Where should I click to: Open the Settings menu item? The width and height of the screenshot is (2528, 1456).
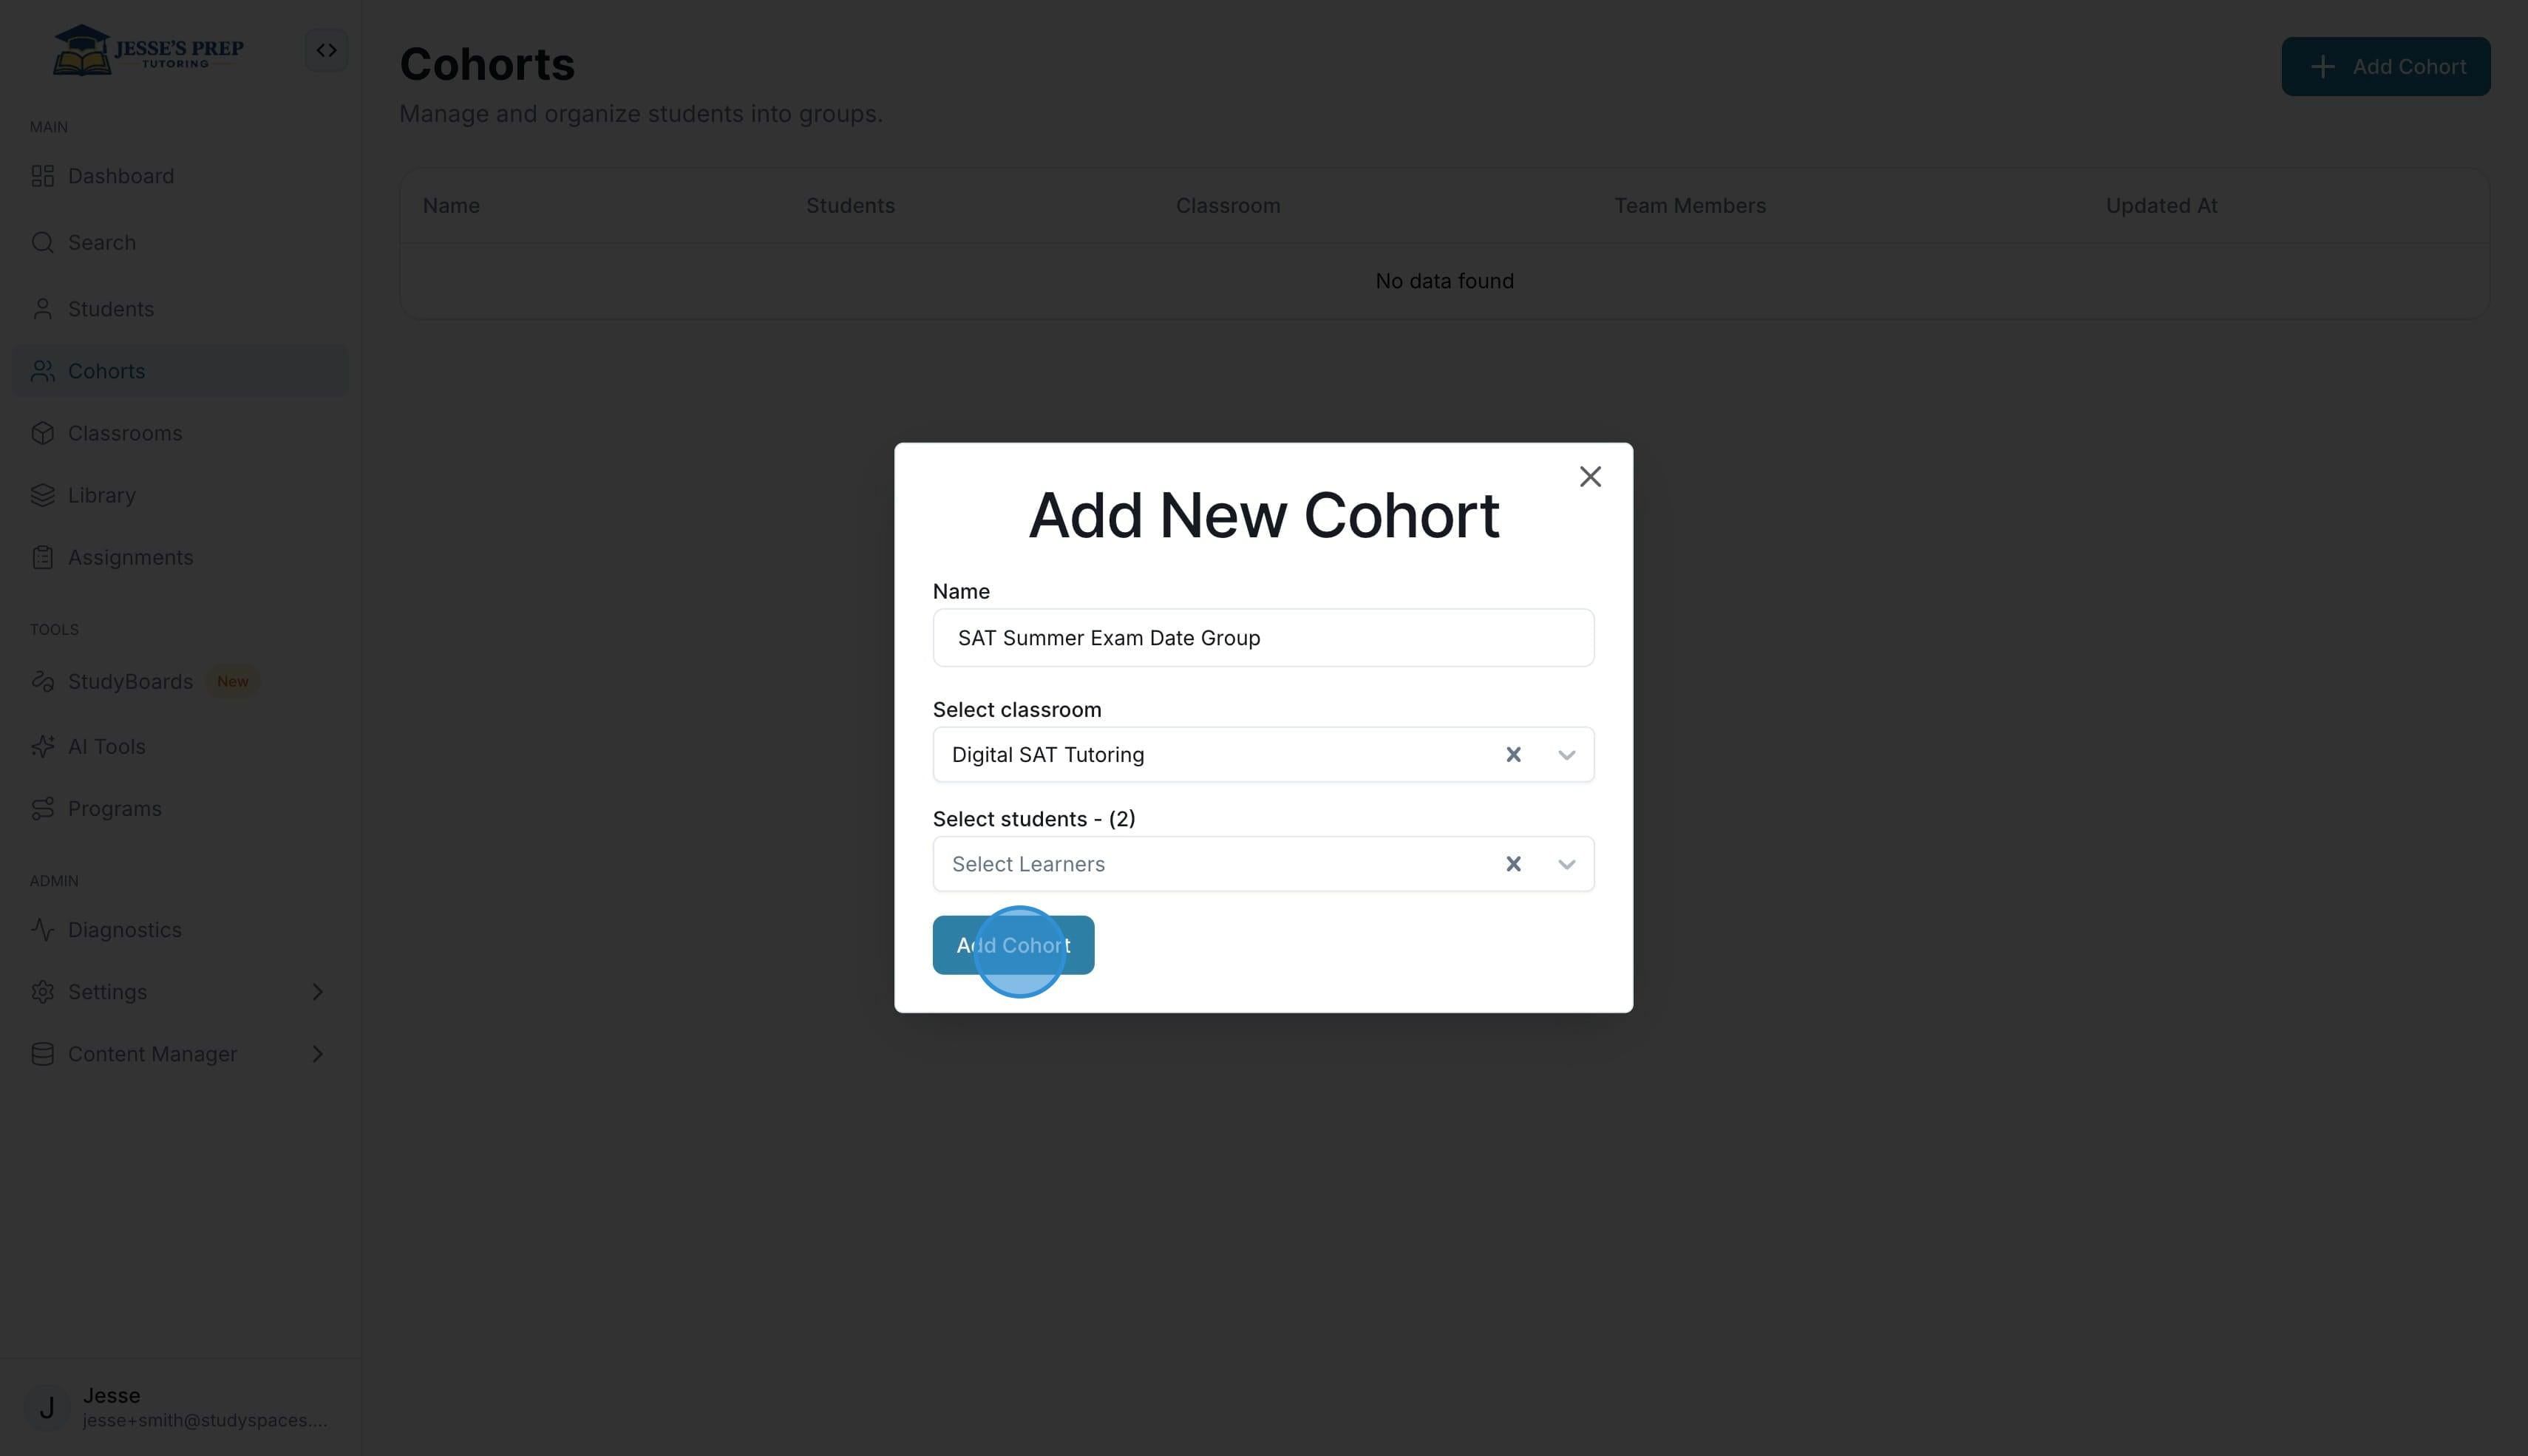pyautogui.click(x=107, y=992)
